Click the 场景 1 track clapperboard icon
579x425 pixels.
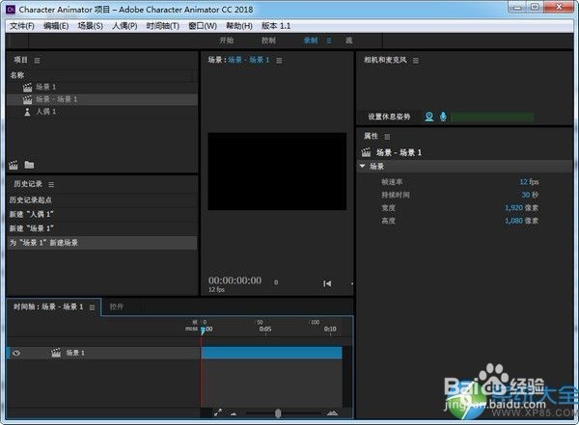(56, 353)
